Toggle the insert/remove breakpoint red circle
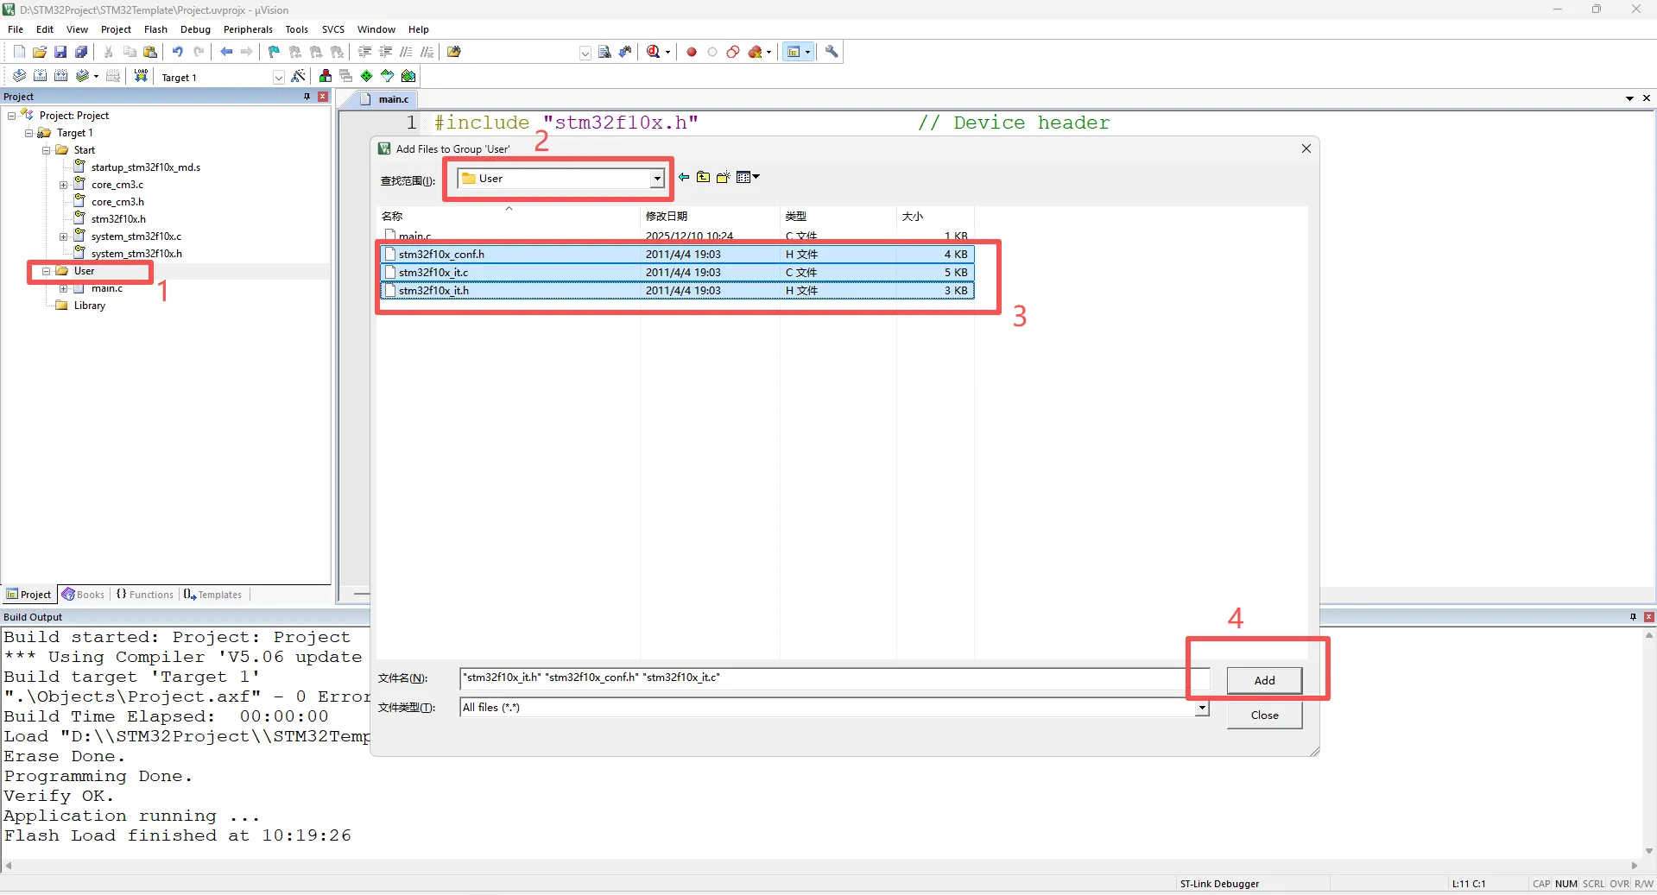The image size is (1657, 895). point(692,52)
